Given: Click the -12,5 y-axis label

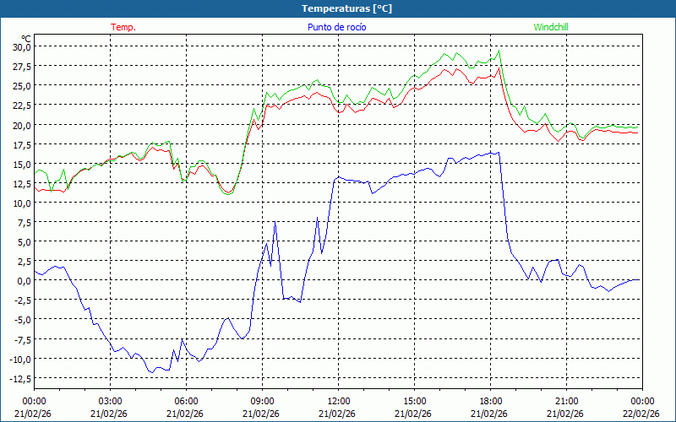Looking at the screenshot, I should (x=19, y=378).
